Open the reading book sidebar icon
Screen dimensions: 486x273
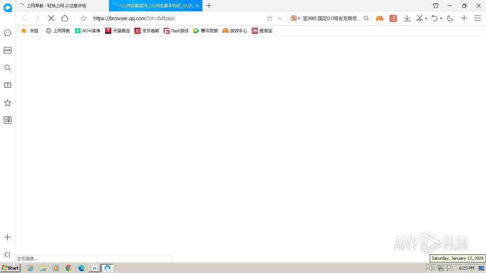[8, 85]
